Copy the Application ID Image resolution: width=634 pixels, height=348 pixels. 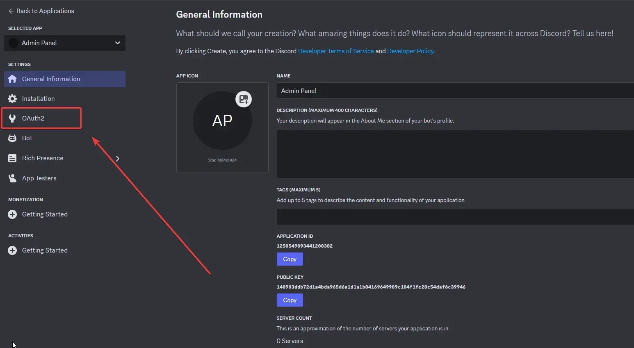(x=290, y=259)
